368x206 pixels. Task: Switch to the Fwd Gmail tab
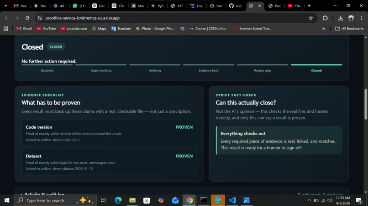[20, 6]
